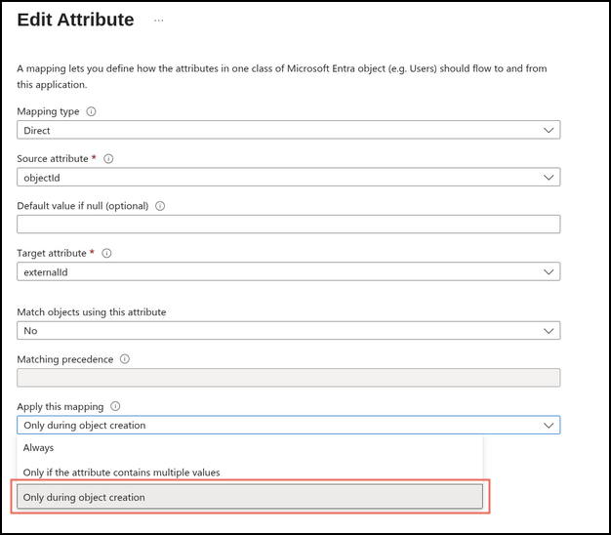611x535 pixels.
Task: Click info icon beside Mapping type
Action: click(92, 111)
